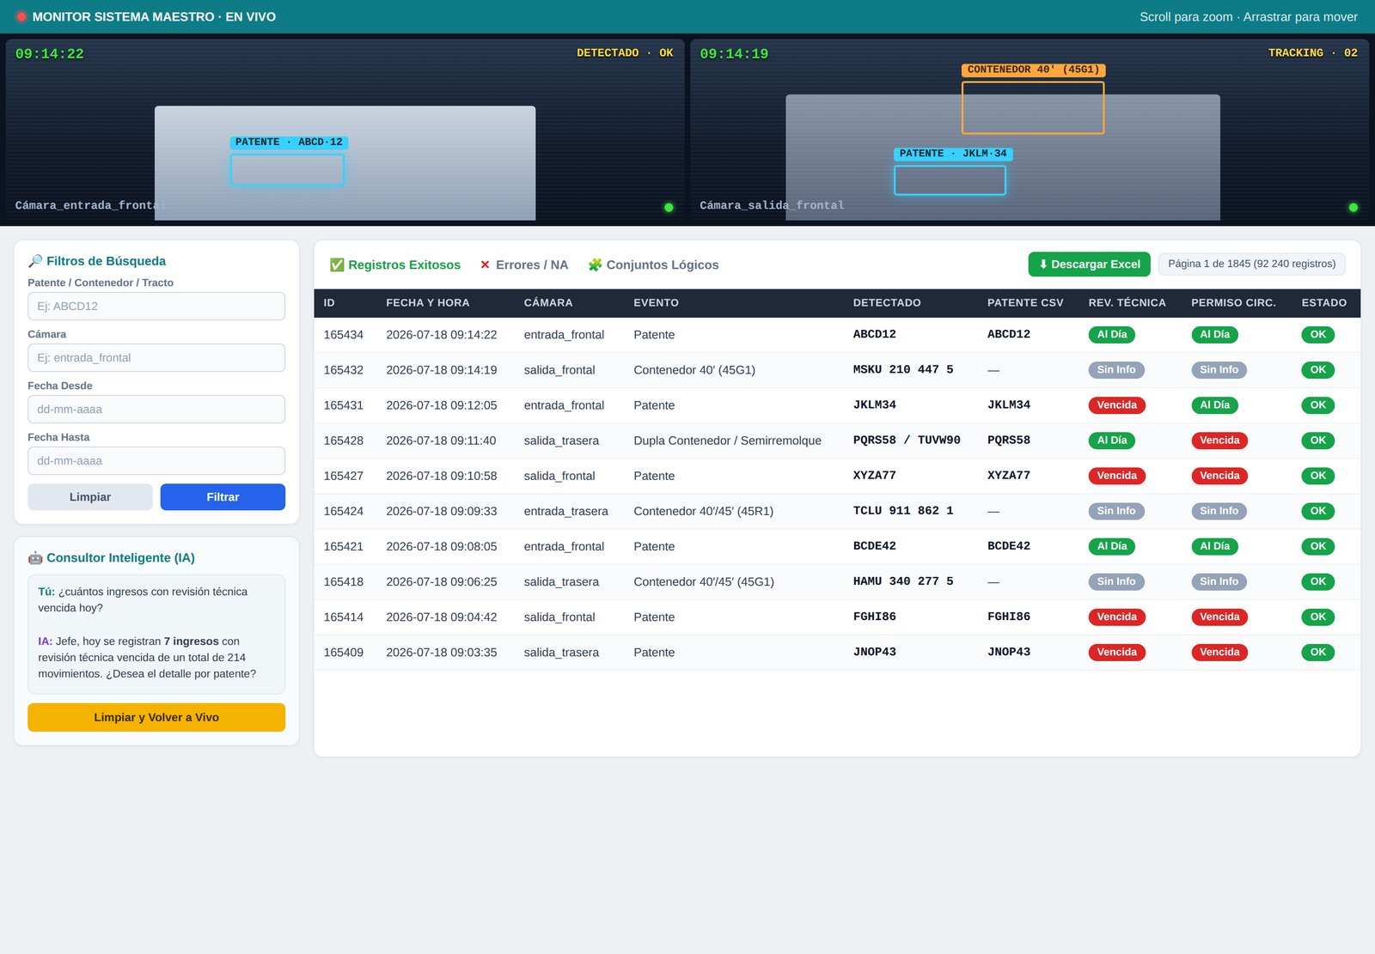
Task: Open the Fecha Desde date field
Action: click(156, 410)
